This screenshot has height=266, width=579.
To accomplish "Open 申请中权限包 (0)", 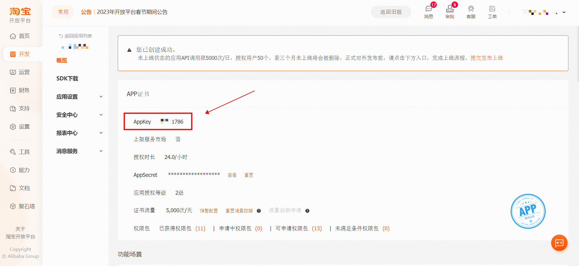I will 241,229.
